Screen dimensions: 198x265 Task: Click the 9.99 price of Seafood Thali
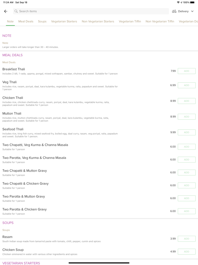[x=173, y=132]
